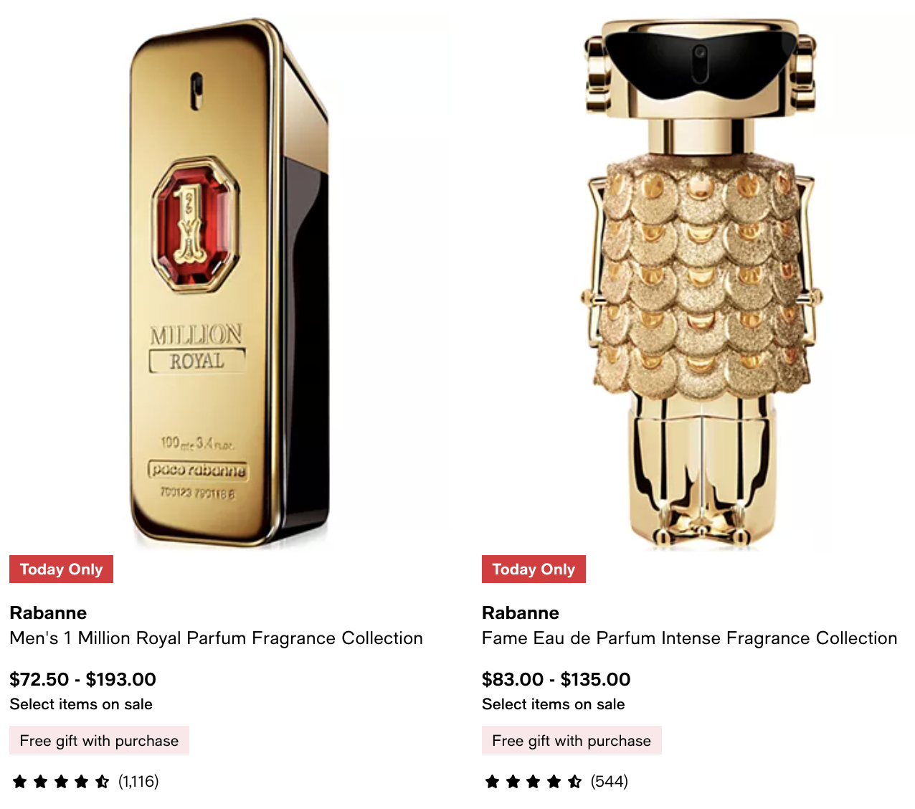This screenshot has width=915, height=809.
Task: Click Free gift with purchase for Fame
Action: click(572, 741)
